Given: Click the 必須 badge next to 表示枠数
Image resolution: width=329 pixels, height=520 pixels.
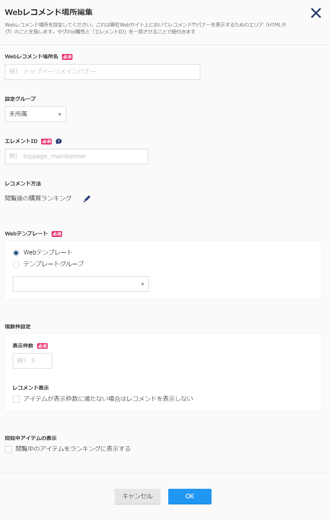Looking at the screenshot, I should point(42,346).
